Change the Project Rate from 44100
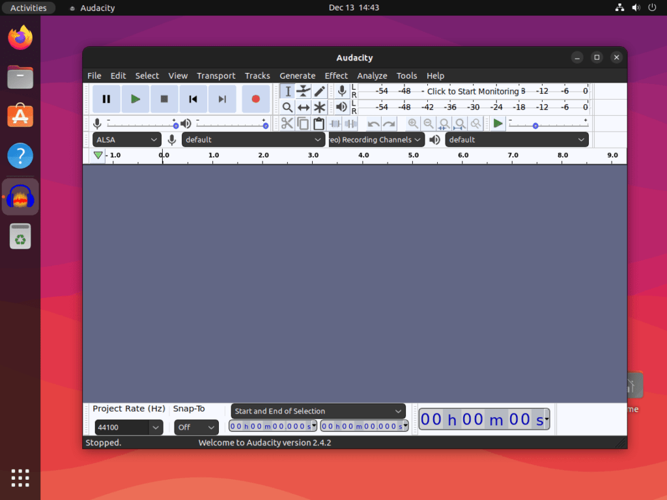 tap(128, 427)
